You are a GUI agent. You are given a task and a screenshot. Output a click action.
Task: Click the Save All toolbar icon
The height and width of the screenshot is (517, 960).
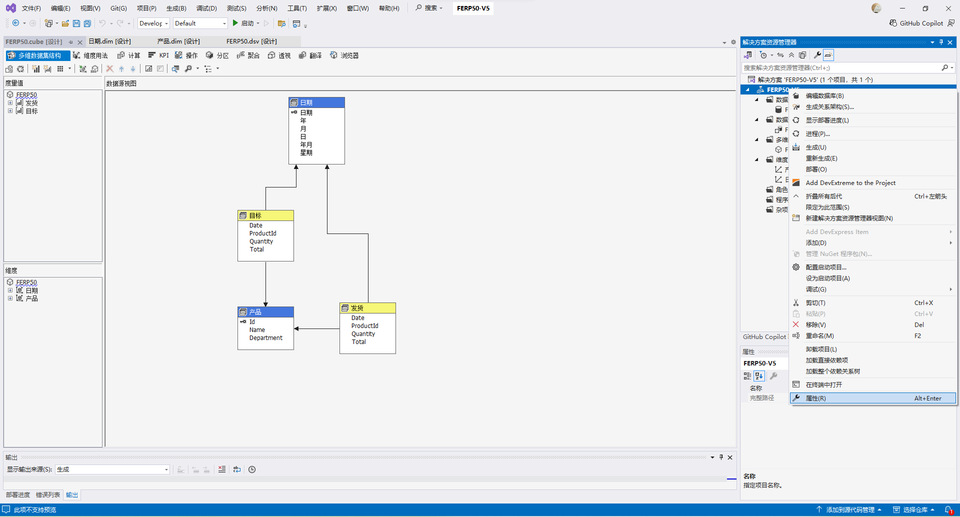tap(87, 23)
